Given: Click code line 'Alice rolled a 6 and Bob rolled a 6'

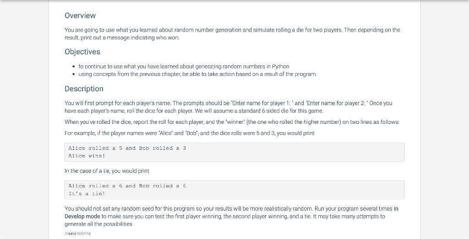Looking at the screenshot, I should click(127, 186).
